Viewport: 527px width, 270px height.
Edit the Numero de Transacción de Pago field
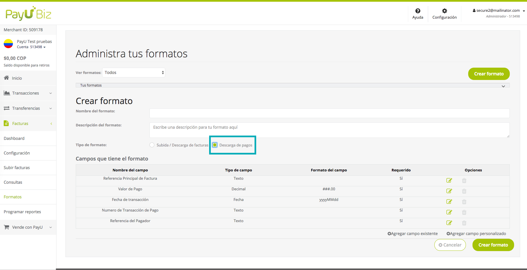[449, 212]
